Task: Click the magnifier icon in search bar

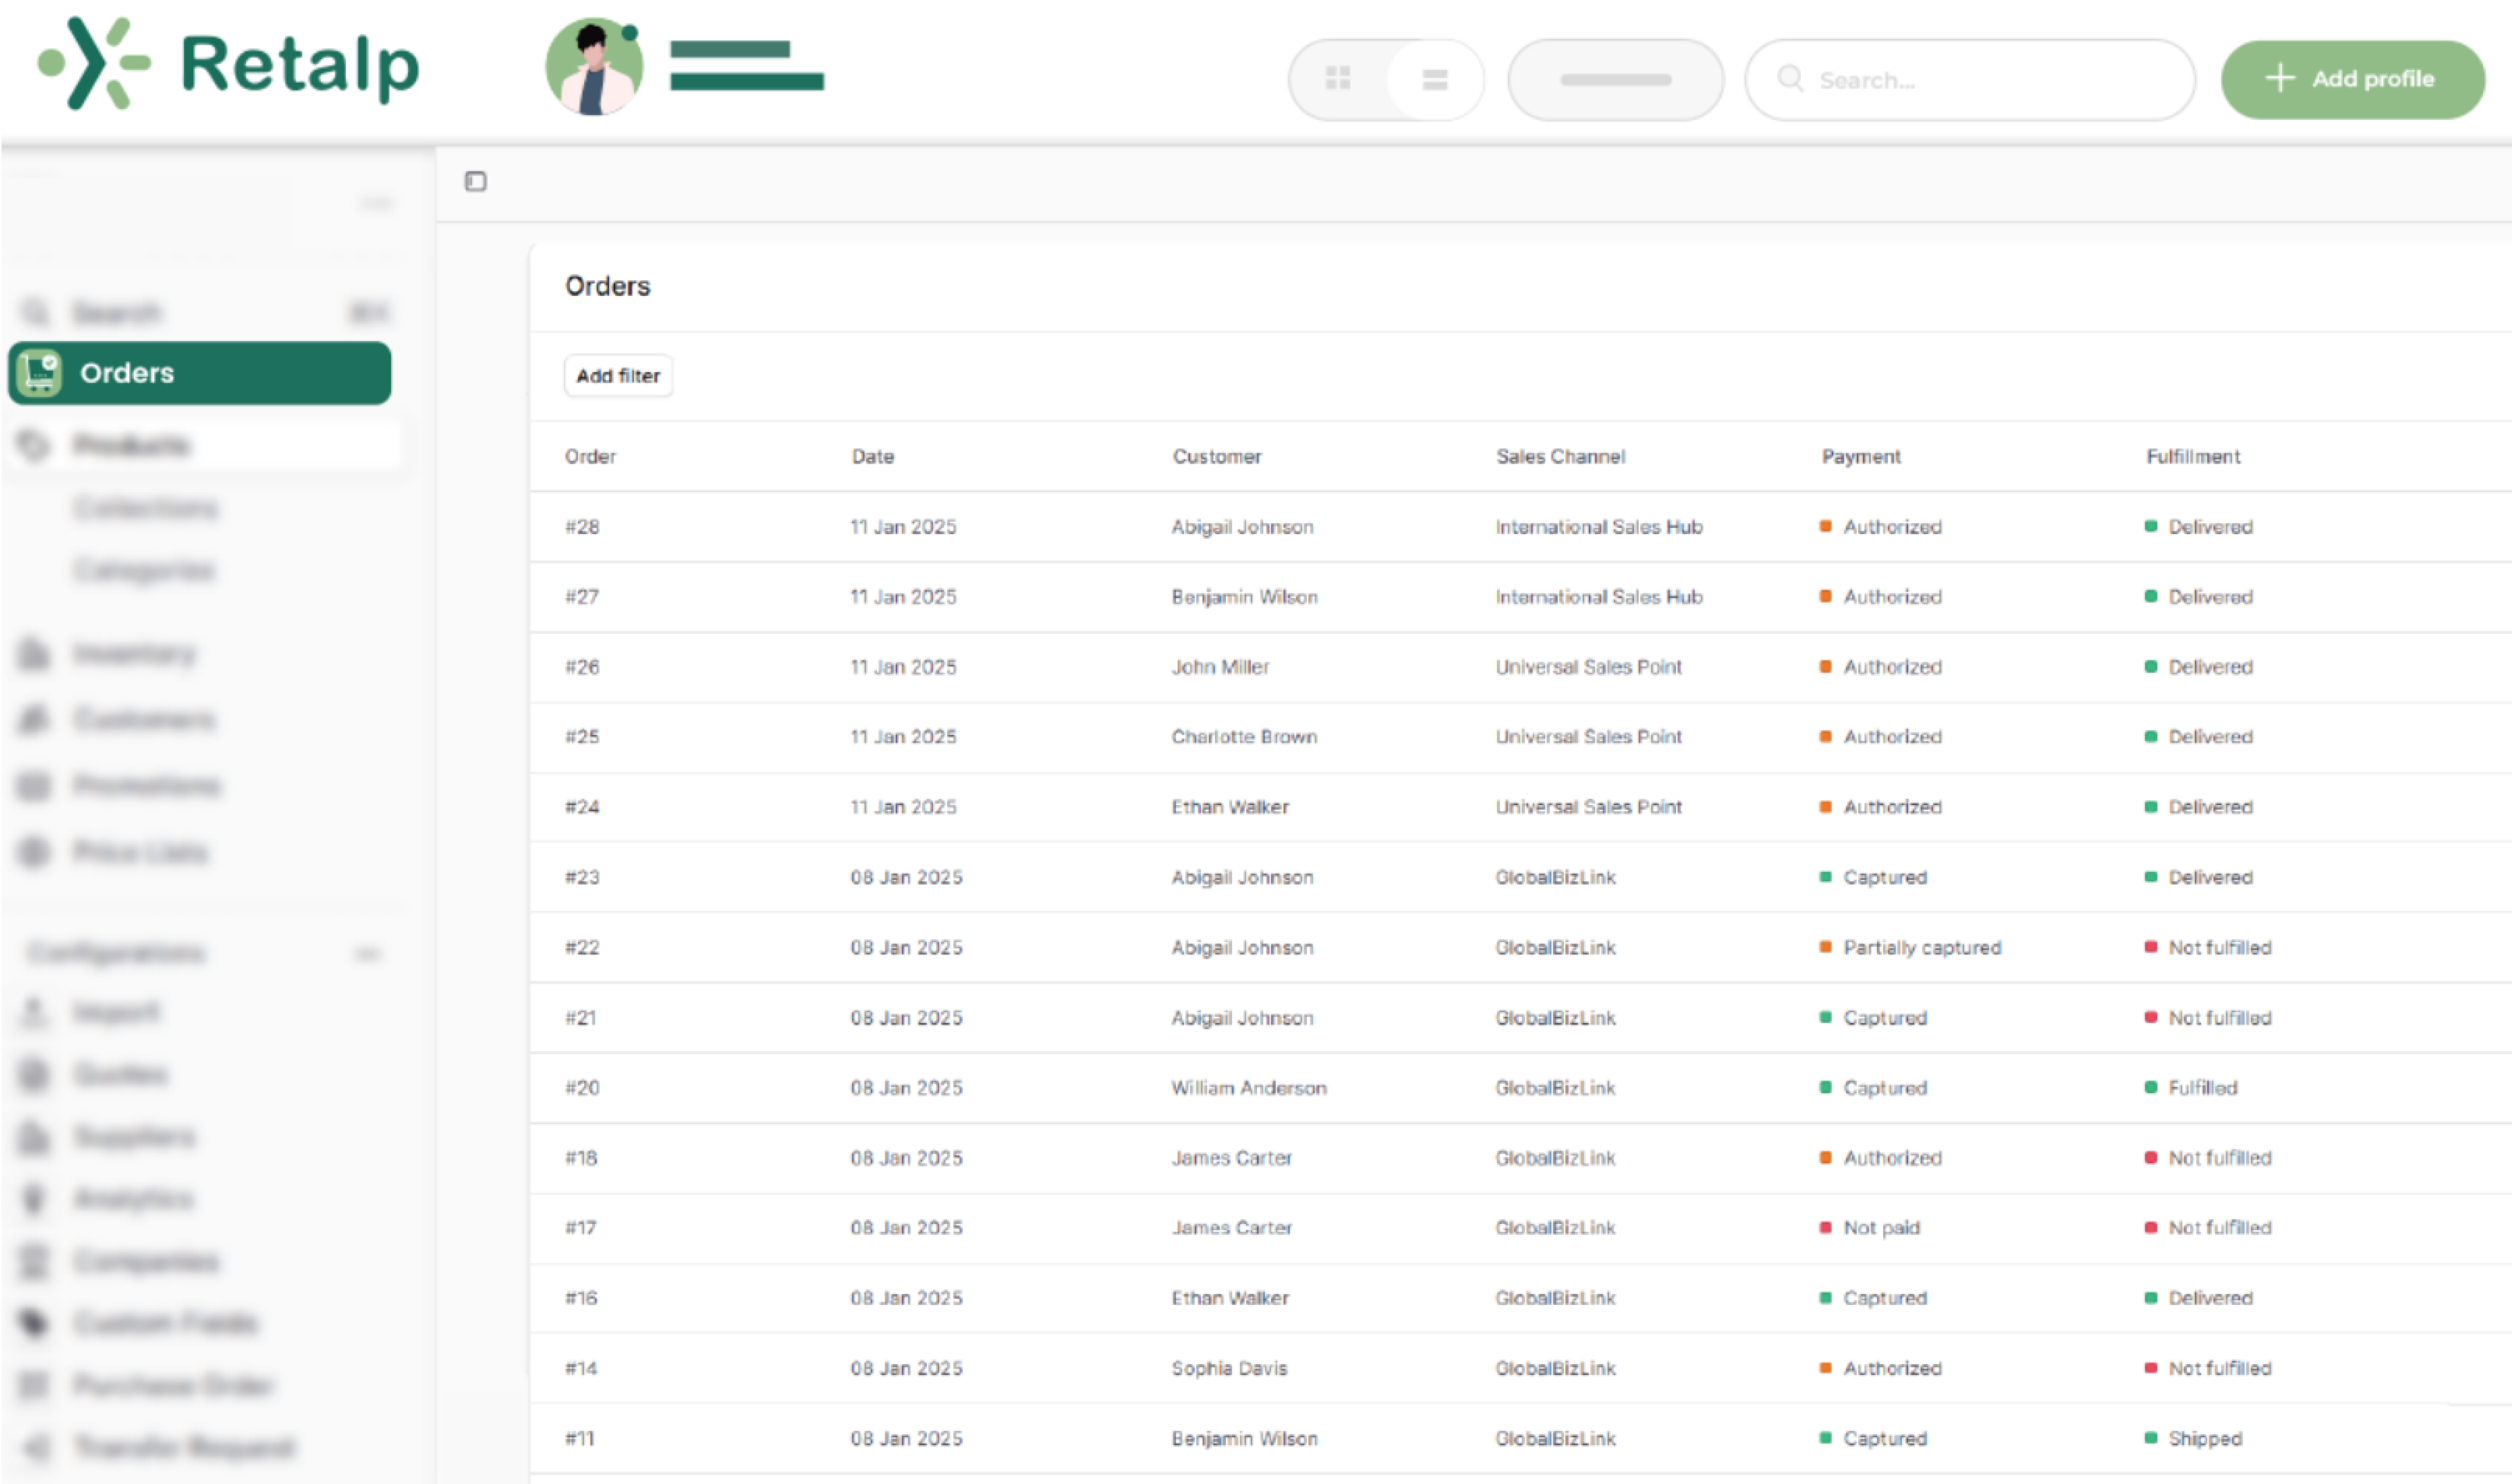Action: point(1790,78)
